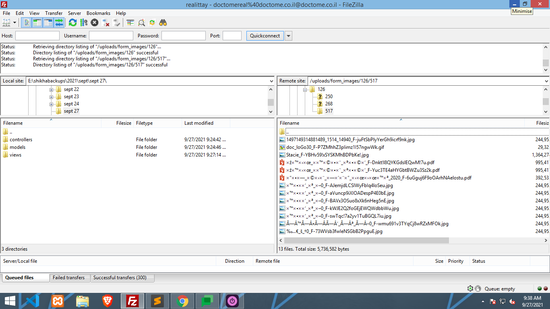Open the Server menu

[x=74, y=13]
